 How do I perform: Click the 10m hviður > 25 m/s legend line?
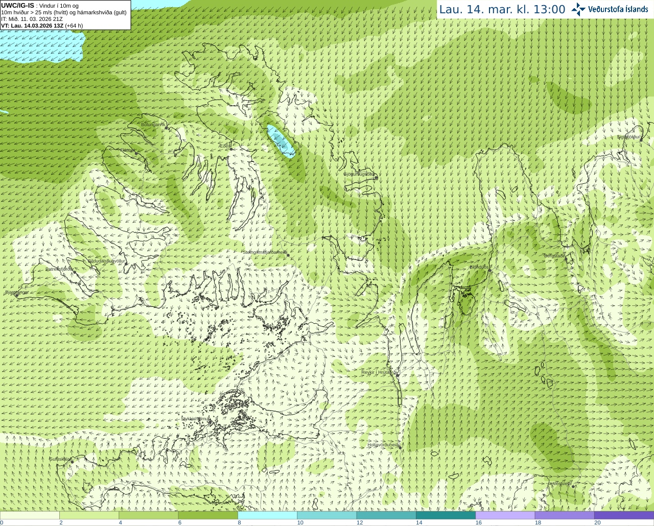coord(64,12)
